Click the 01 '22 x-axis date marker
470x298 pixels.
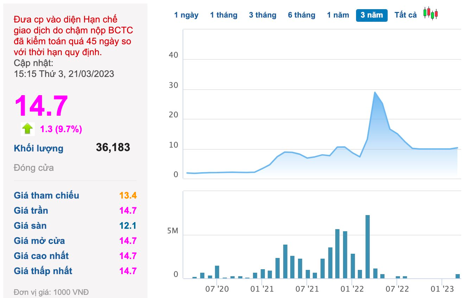point(352,289)
